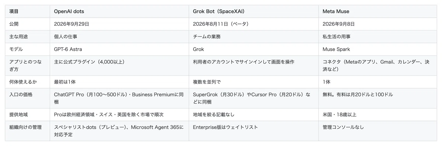The width and height of the screenshot is (442, 146).
Task: Select the Grok Bot（SpaceXAI）column header
Action: click(x=254, y=11)
